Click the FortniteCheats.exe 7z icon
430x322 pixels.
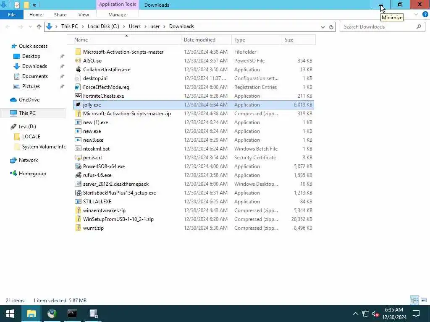coord(78,96)
